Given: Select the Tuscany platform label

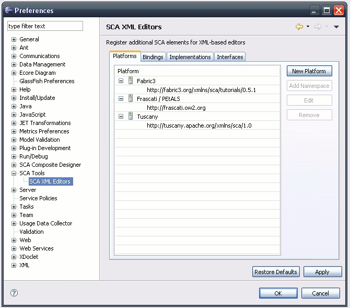Looking at the screenshot, I should tap(147, 117).
